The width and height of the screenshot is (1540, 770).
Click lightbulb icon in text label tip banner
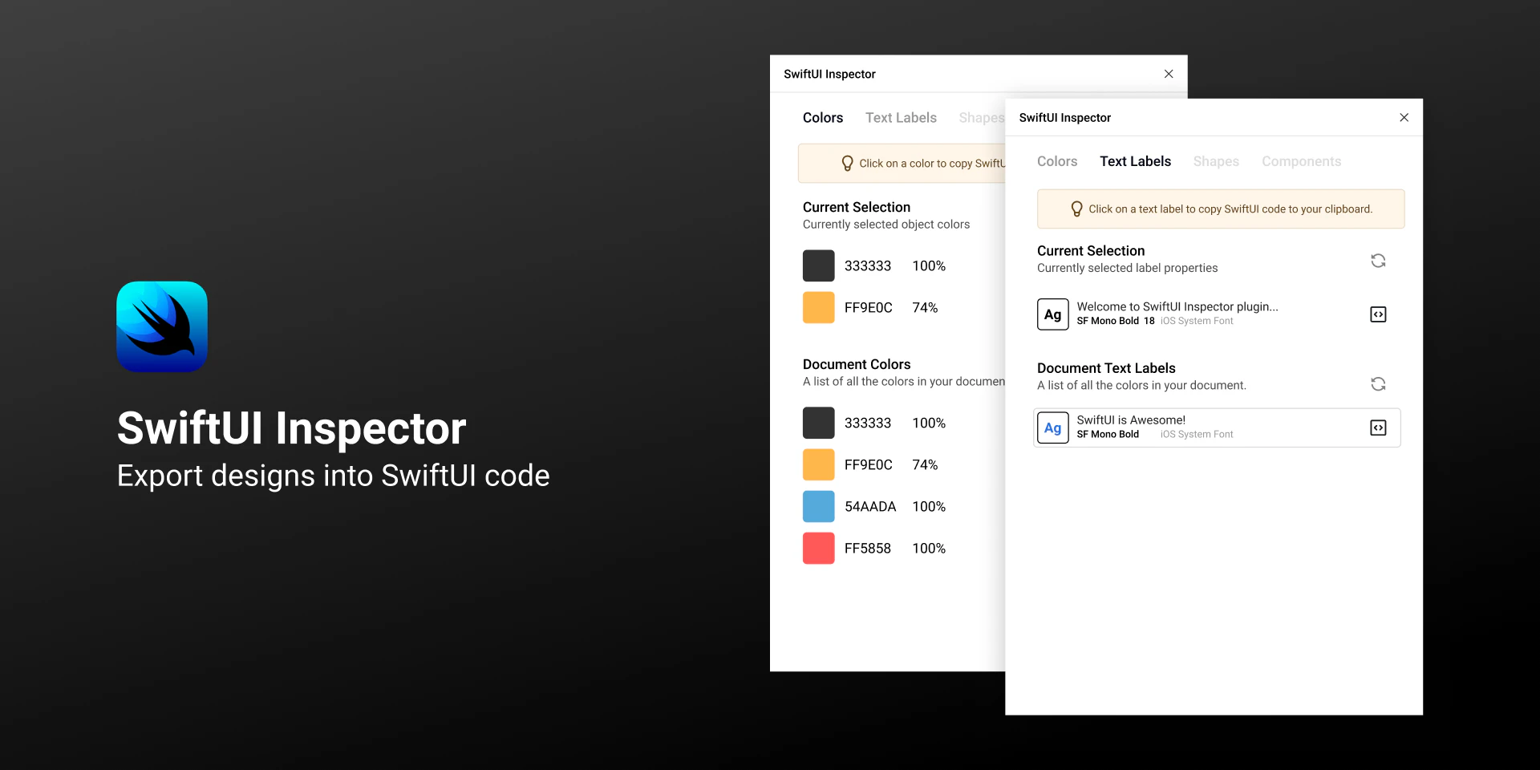click(1076, 209)
